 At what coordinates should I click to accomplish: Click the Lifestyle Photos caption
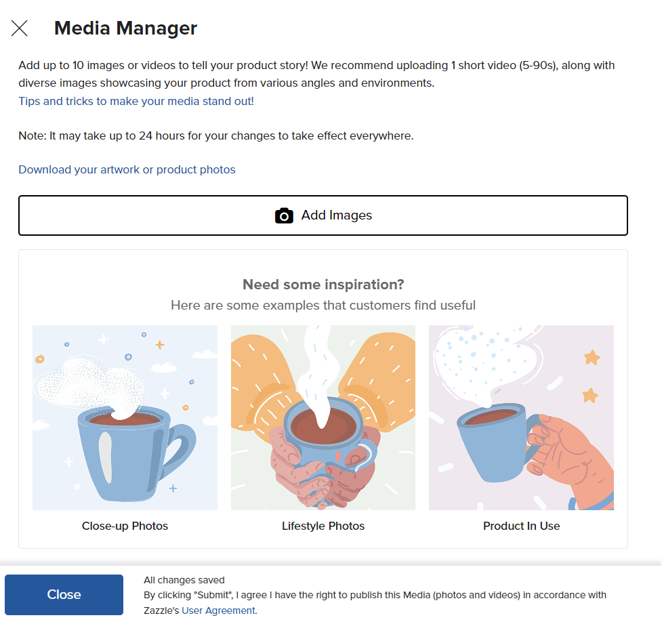323,526
